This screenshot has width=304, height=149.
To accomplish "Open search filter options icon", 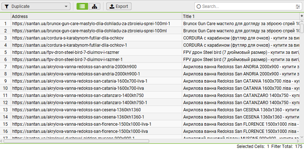I will (298, 6).
